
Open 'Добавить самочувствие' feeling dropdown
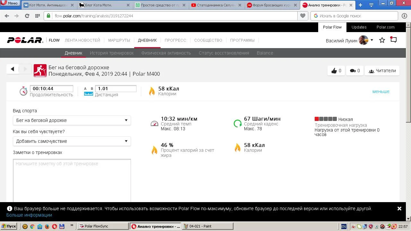[x=72, y=141]
